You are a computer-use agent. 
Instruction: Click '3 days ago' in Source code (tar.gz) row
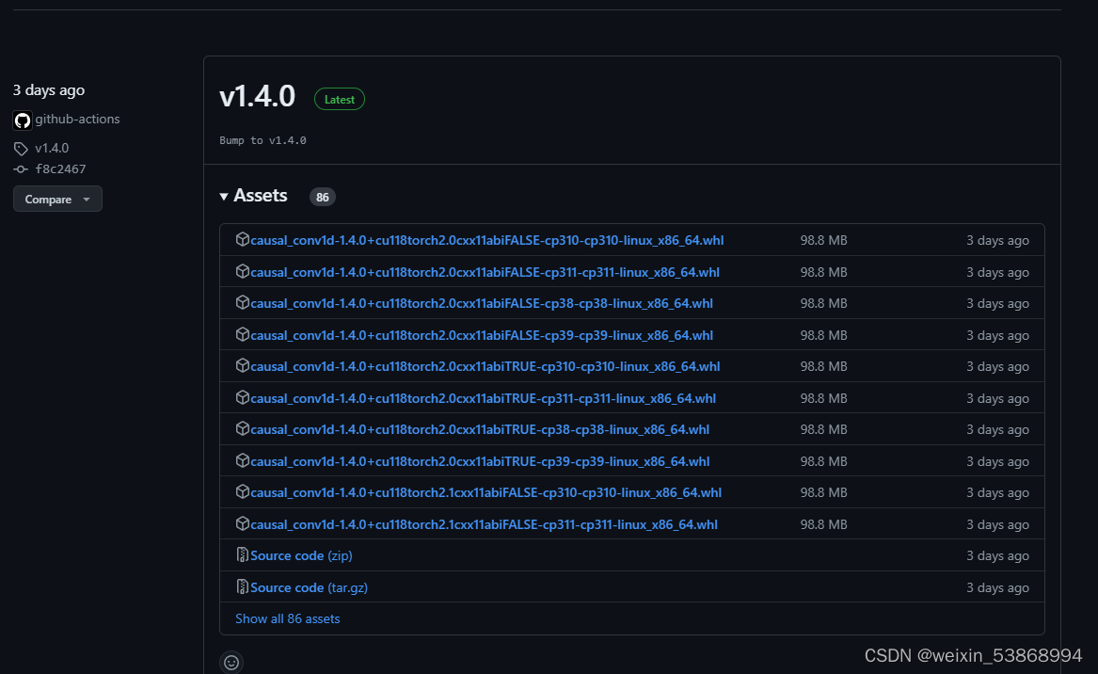point(998,587)
